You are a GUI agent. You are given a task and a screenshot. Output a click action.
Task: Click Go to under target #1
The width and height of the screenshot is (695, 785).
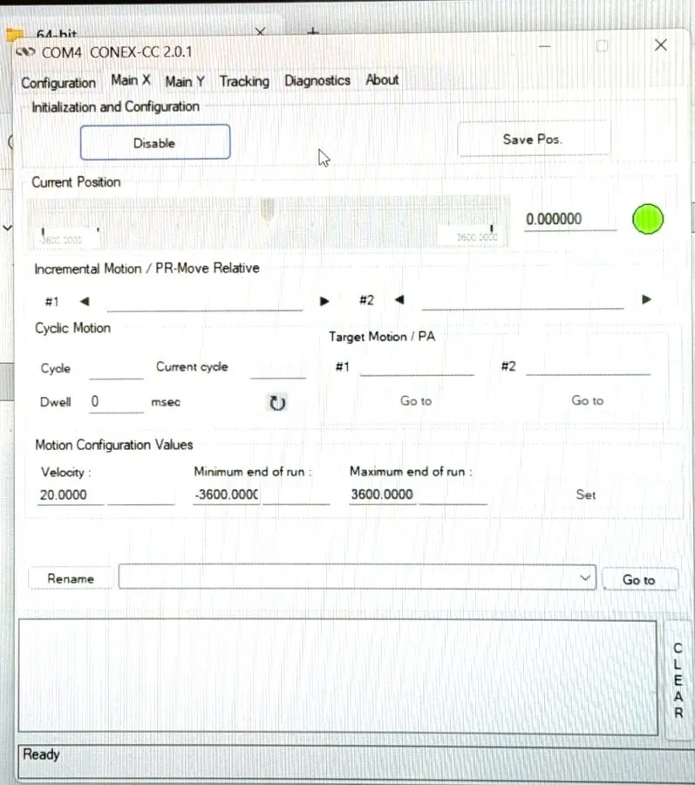[416, 401]
